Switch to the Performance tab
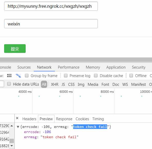This screenshot has width=152, height=149. click(x=69, y=67)
